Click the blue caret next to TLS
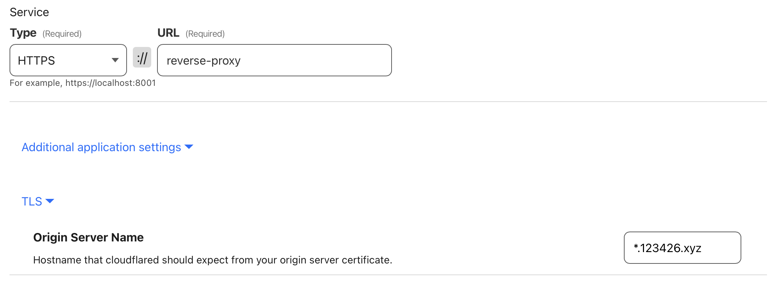 [50, 201]
